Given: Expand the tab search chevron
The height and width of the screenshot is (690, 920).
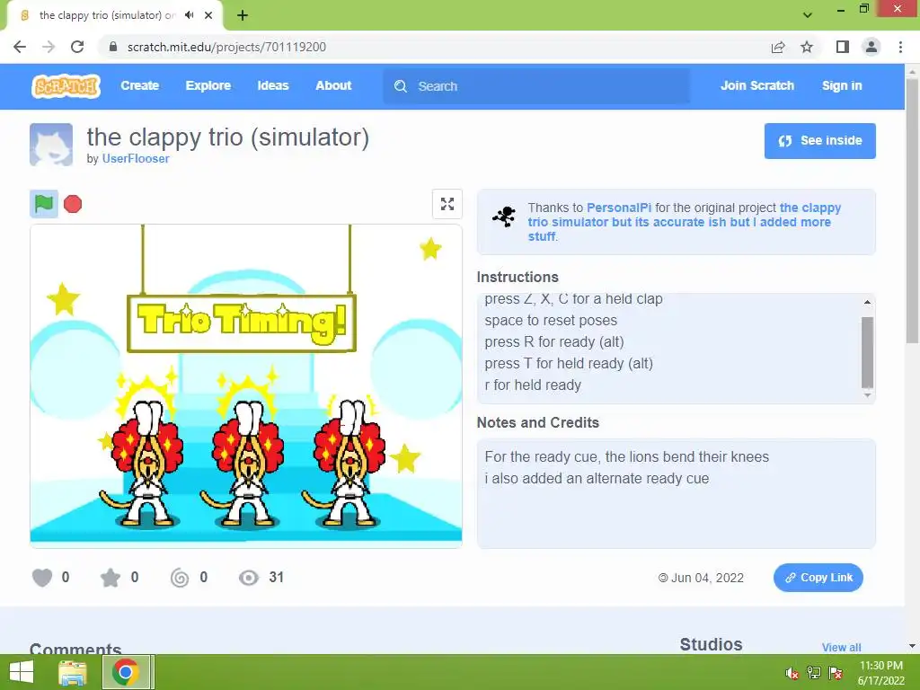Looking at the screenshot, I should point(808,15).
